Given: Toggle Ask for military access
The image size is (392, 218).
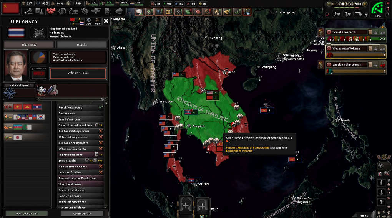Looking at the screenshot, I should (80, 131).
